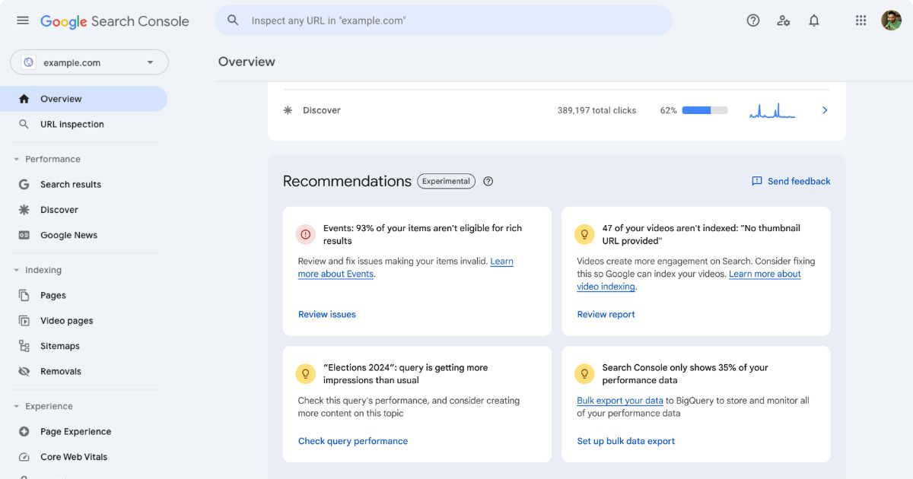Collapse the Indexing section
Viewport: 913px width, 479px height.
[16, 270]
